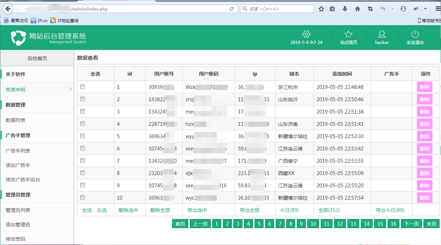Image resolution: width=441 pixels, height=245 pixels.
Task: Click the 导出全部 link
Action: (x=250, y=210)
